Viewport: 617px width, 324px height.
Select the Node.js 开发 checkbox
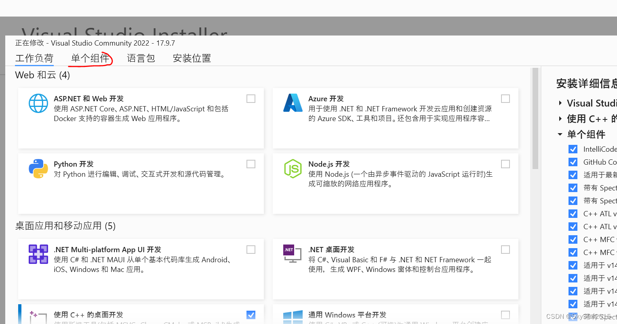[505, 164]
